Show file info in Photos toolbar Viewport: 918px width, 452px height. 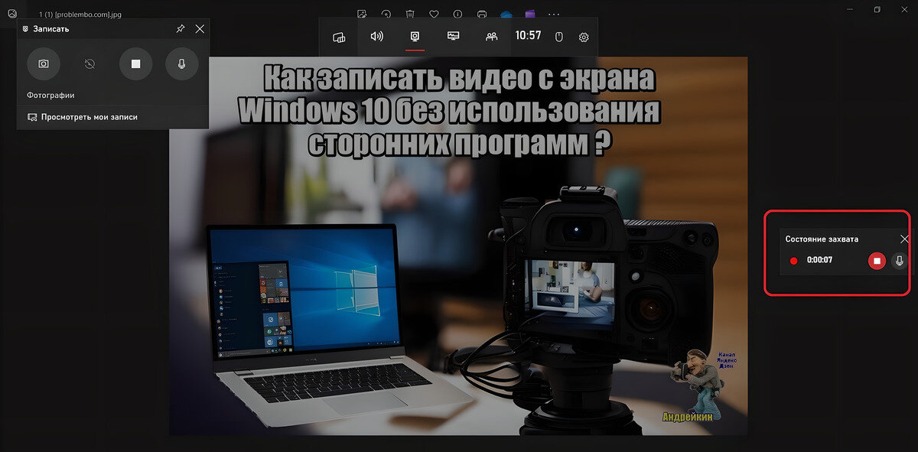457,14
